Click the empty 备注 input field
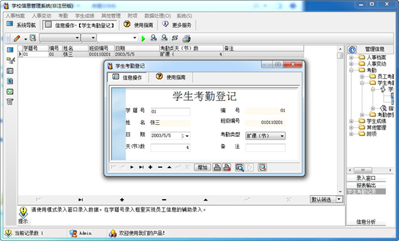The image size is (399, 241). point(265,147)
